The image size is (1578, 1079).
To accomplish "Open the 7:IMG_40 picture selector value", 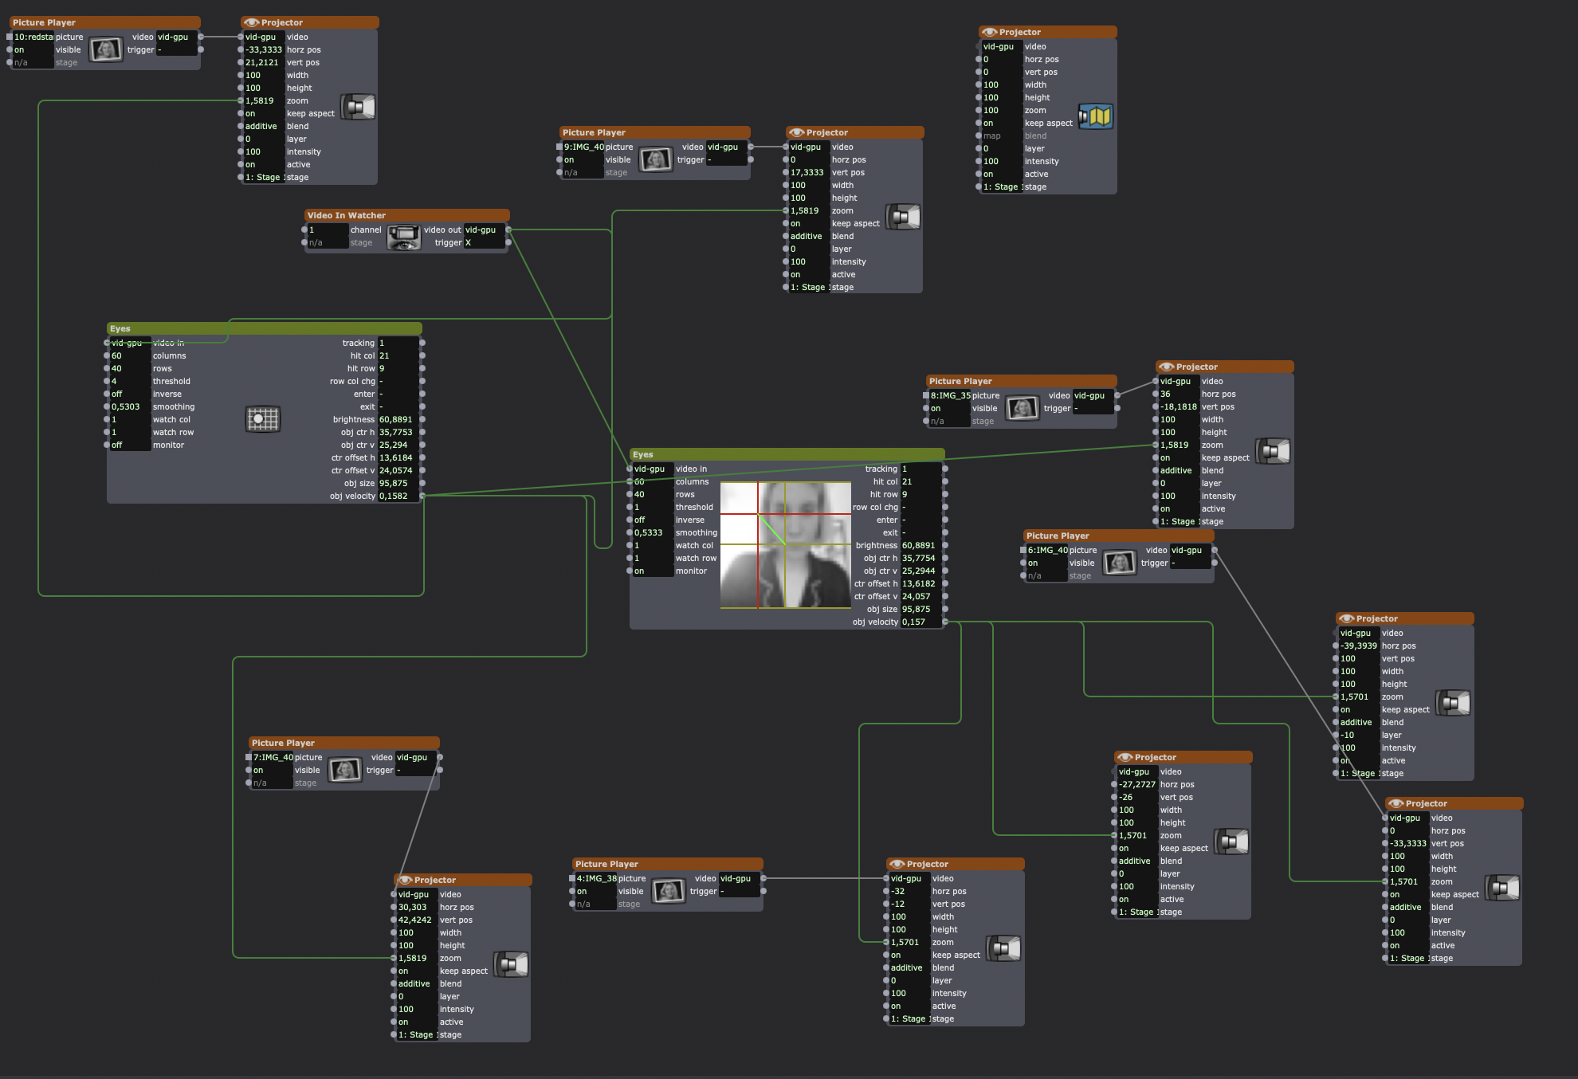I will click(272, 757).
